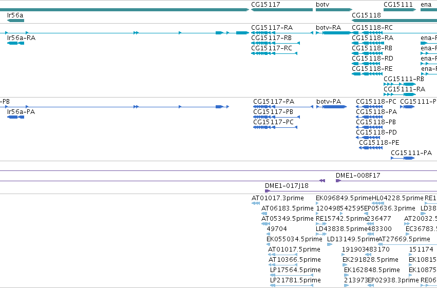
Task: Click the AT01017.3prime EST label
Action: tap(278, 198)
